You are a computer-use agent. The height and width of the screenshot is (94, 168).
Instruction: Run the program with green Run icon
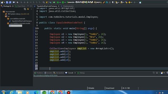click(x=63, y=2)
